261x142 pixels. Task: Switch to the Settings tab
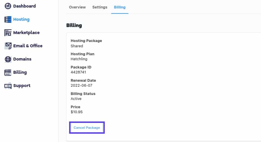click(100, 7)
